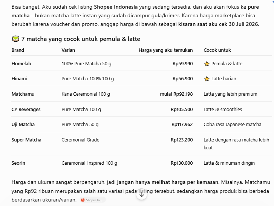274x206 pixels.
Task: Click the Seorin brand cell
Action: point(18,163)
